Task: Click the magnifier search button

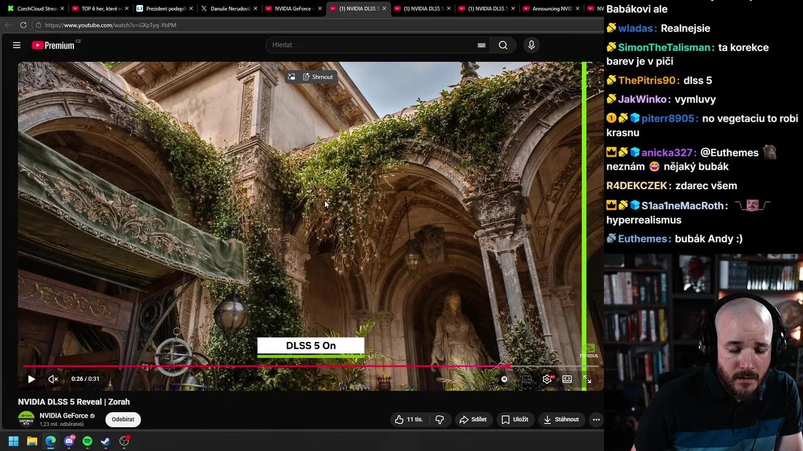Action: pos(503,45)
